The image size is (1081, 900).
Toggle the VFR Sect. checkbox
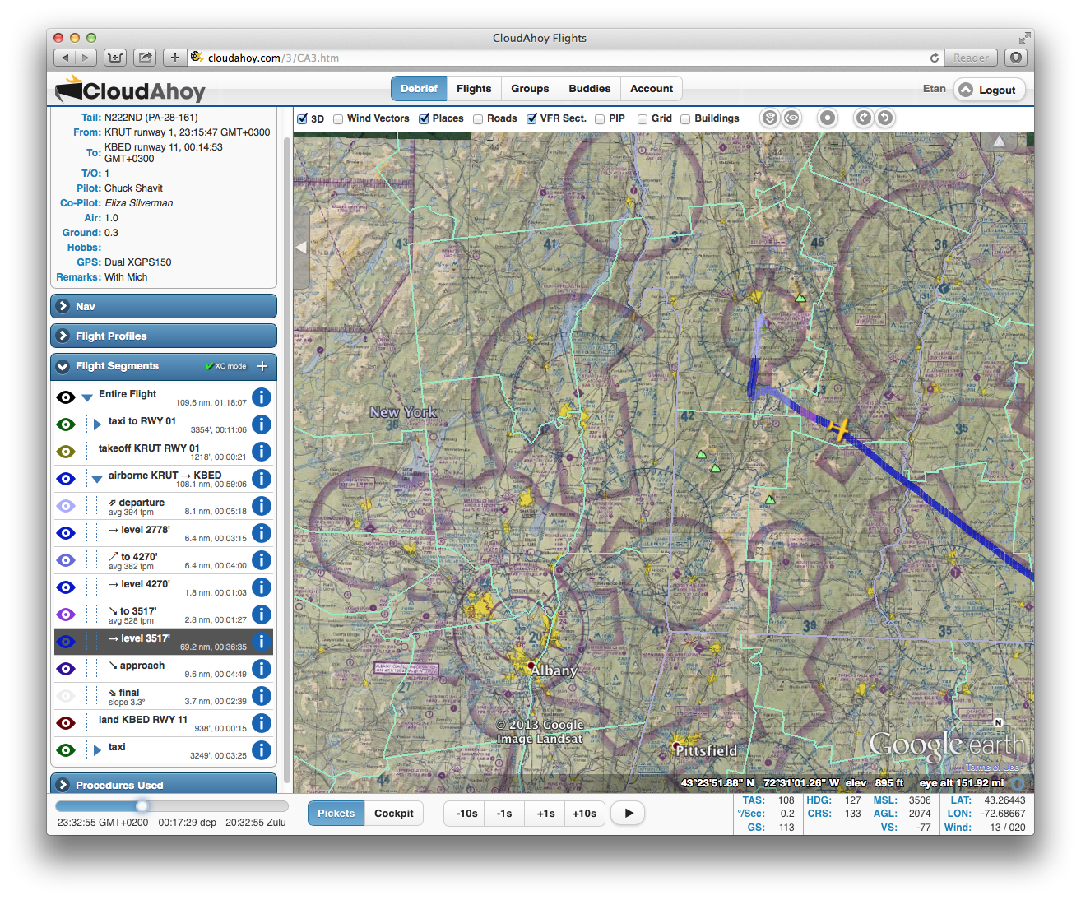click(532, 119)
